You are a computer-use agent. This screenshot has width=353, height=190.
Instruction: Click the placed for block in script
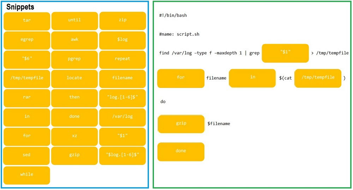(181, 78)
